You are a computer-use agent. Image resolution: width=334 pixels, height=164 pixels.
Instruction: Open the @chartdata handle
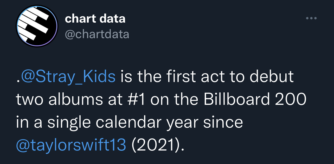[97, 34]
